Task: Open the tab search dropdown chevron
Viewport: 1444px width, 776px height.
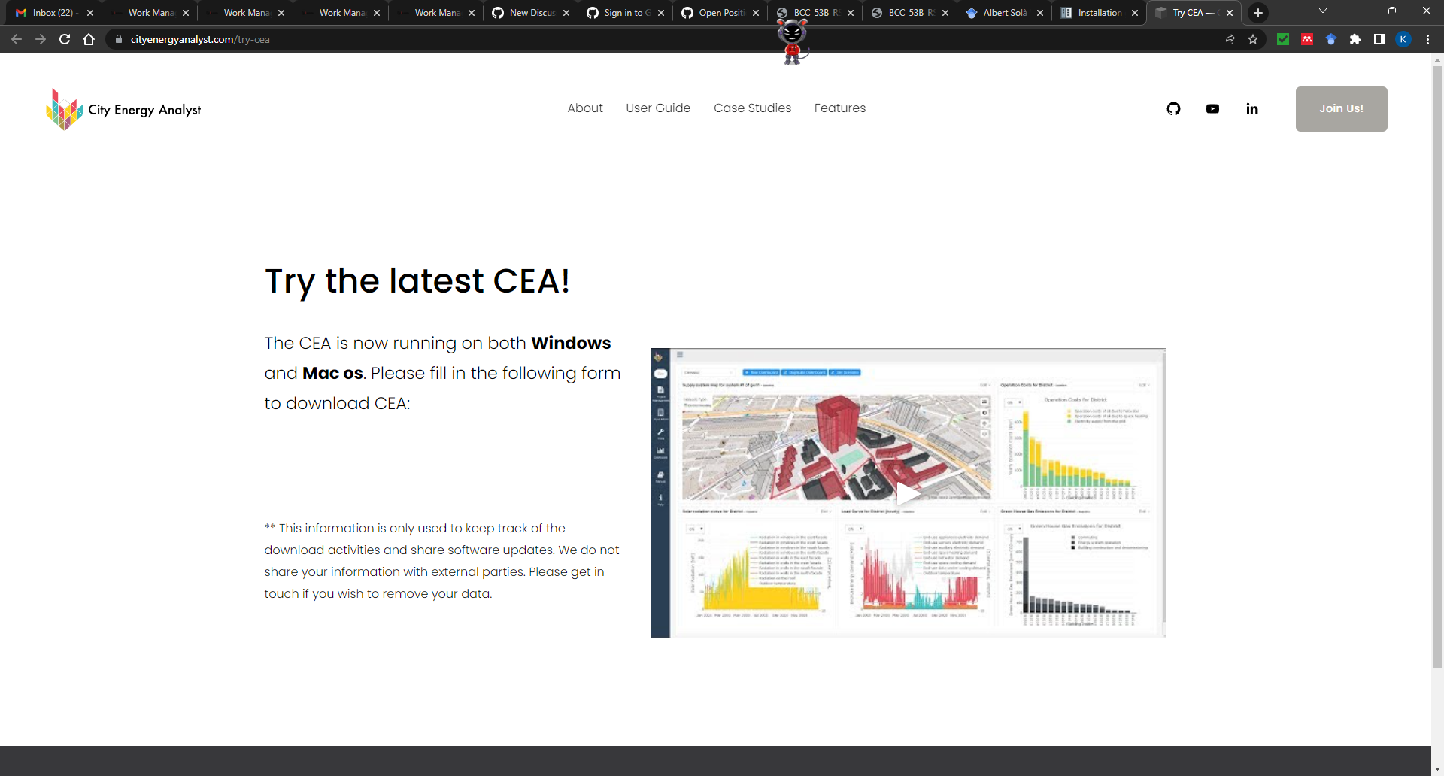Action: click(x=1323, y=11)
